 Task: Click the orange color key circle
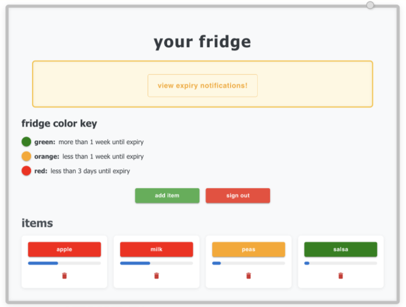[x=26, y=156]
